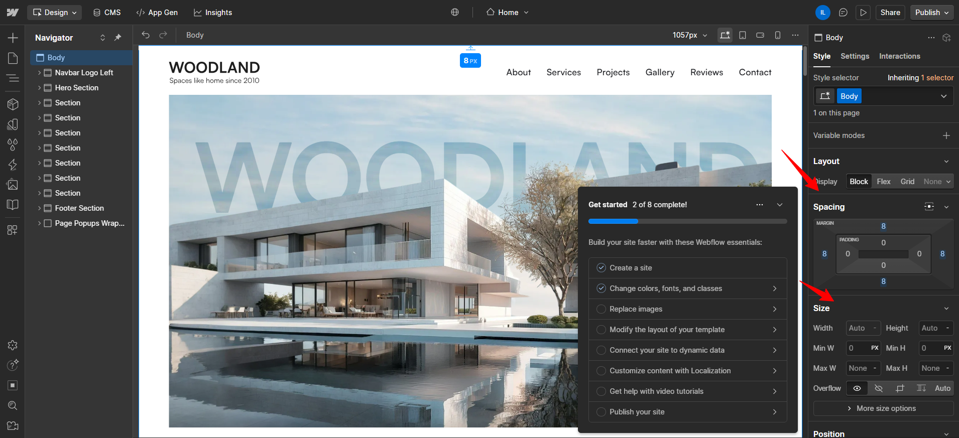The image size is (959, 438).
Task: Switch to the Interactions tab
Action: pyautogui.click(x=899, y=56)
